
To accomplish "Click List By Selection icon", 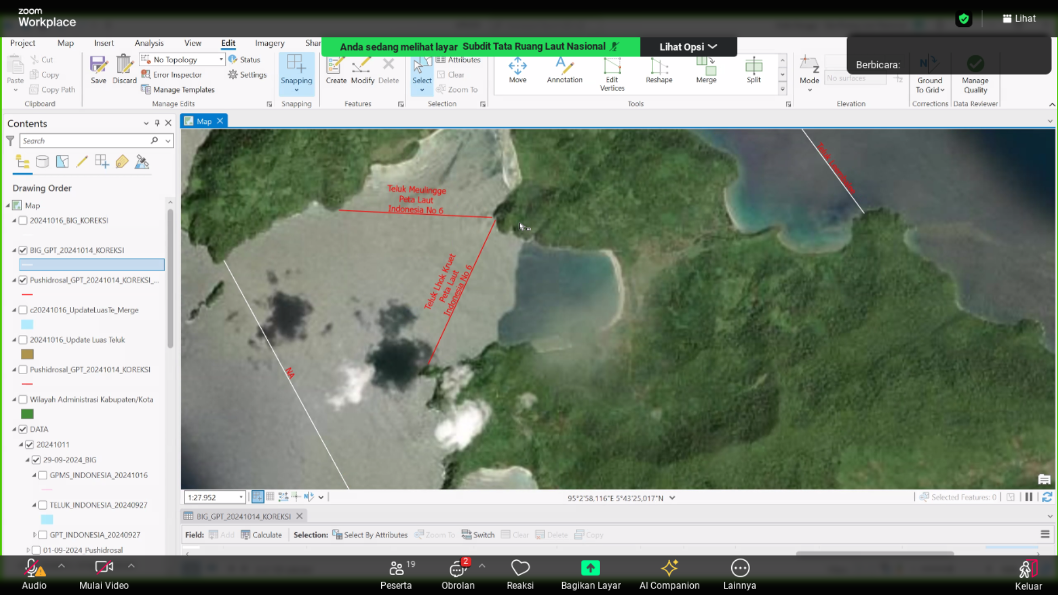I will (62, 161).
